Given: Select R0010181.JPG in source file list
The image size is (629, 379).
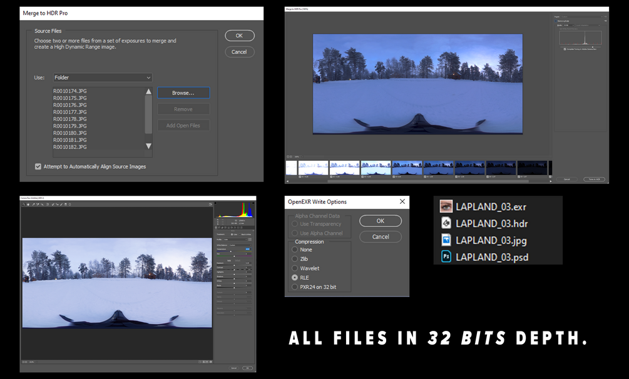Looking at the screenshot, I should [70, 140].
